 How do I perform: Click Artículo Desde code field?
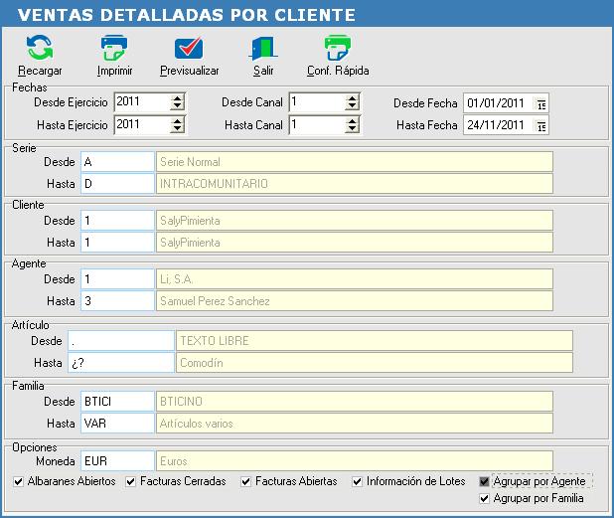121,341
